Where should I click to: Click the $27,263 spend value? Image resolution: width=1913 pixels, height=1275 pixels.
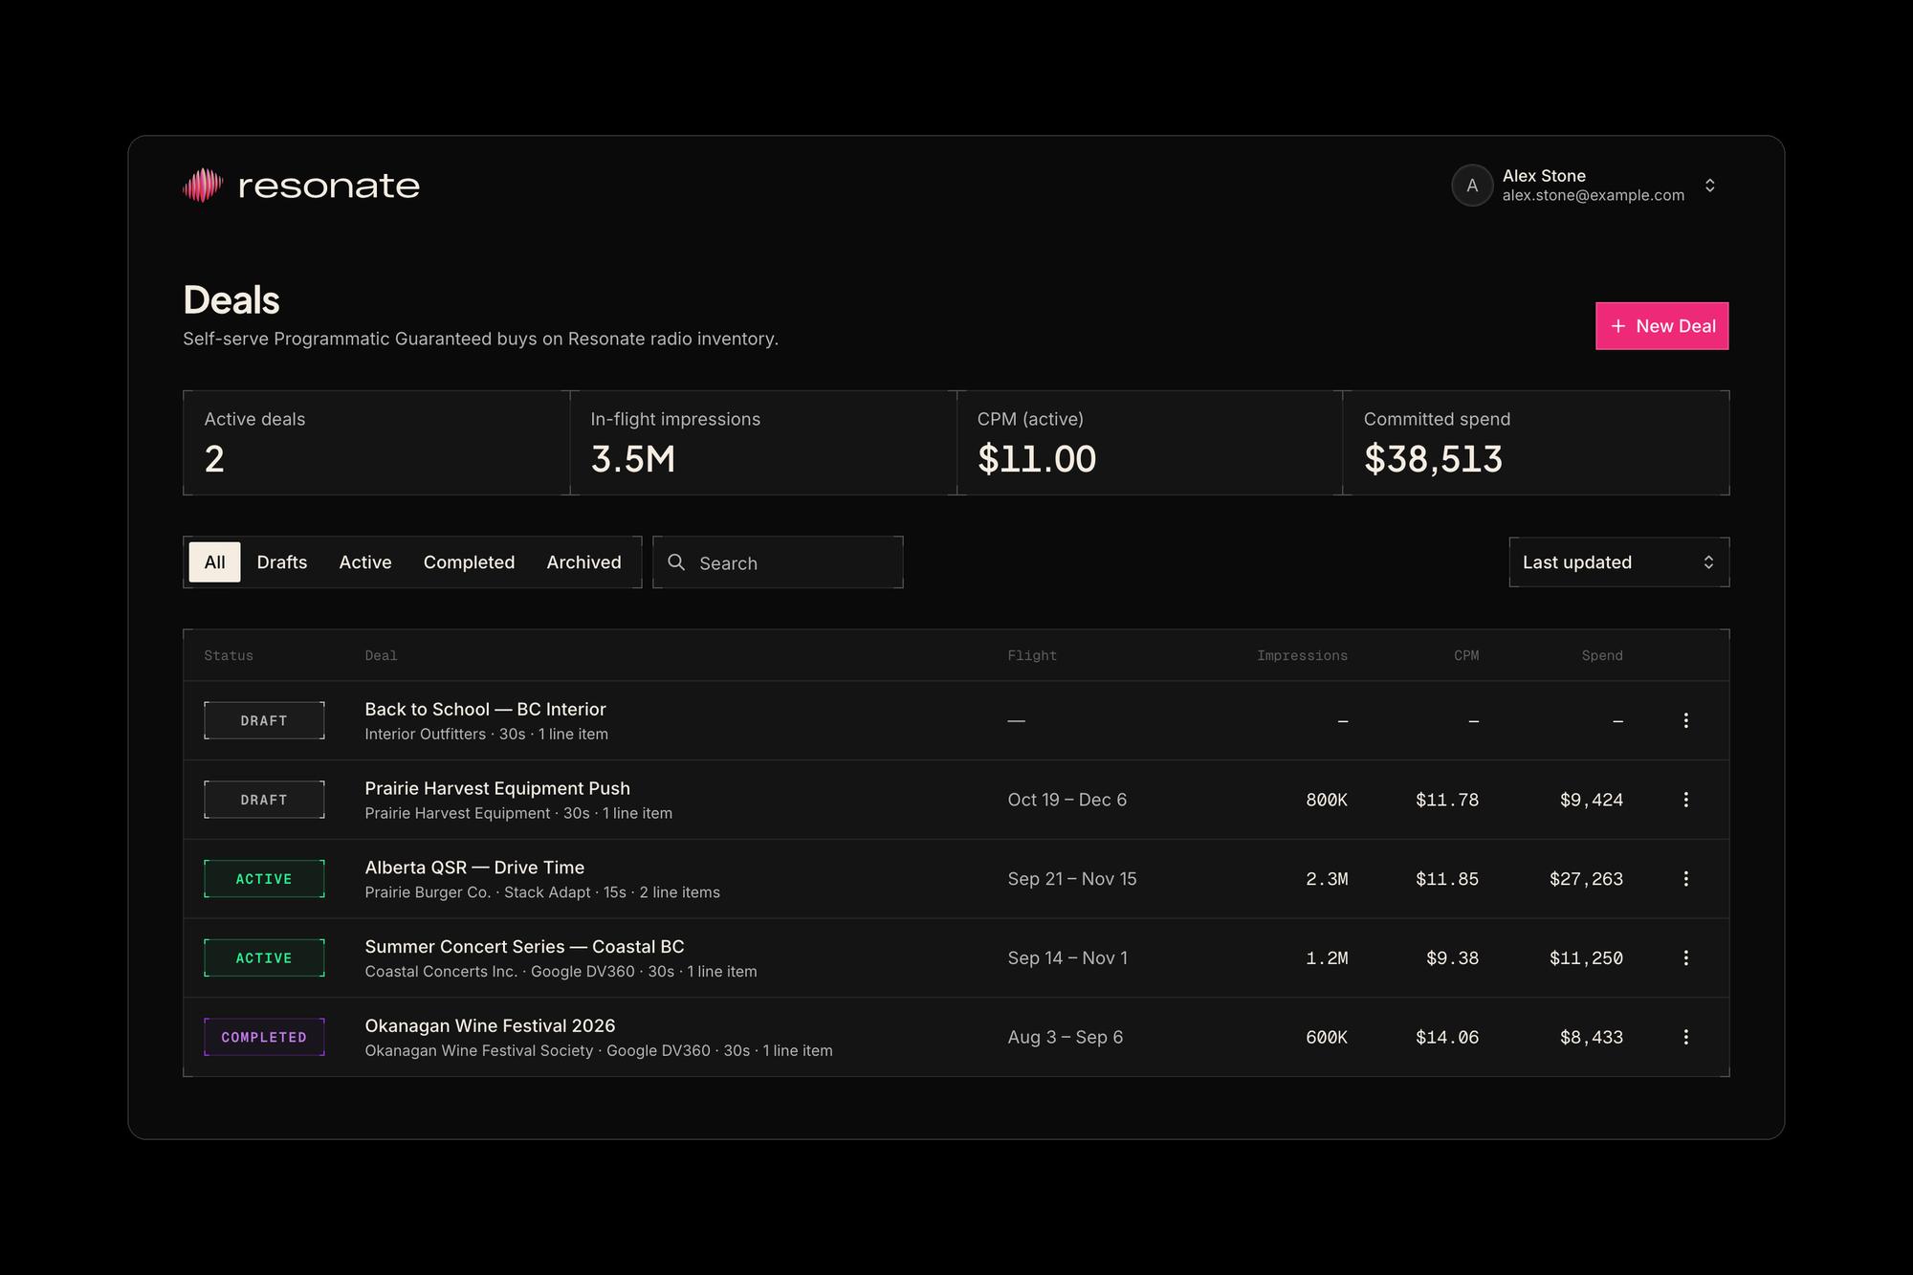click(x=1586, y=879)
